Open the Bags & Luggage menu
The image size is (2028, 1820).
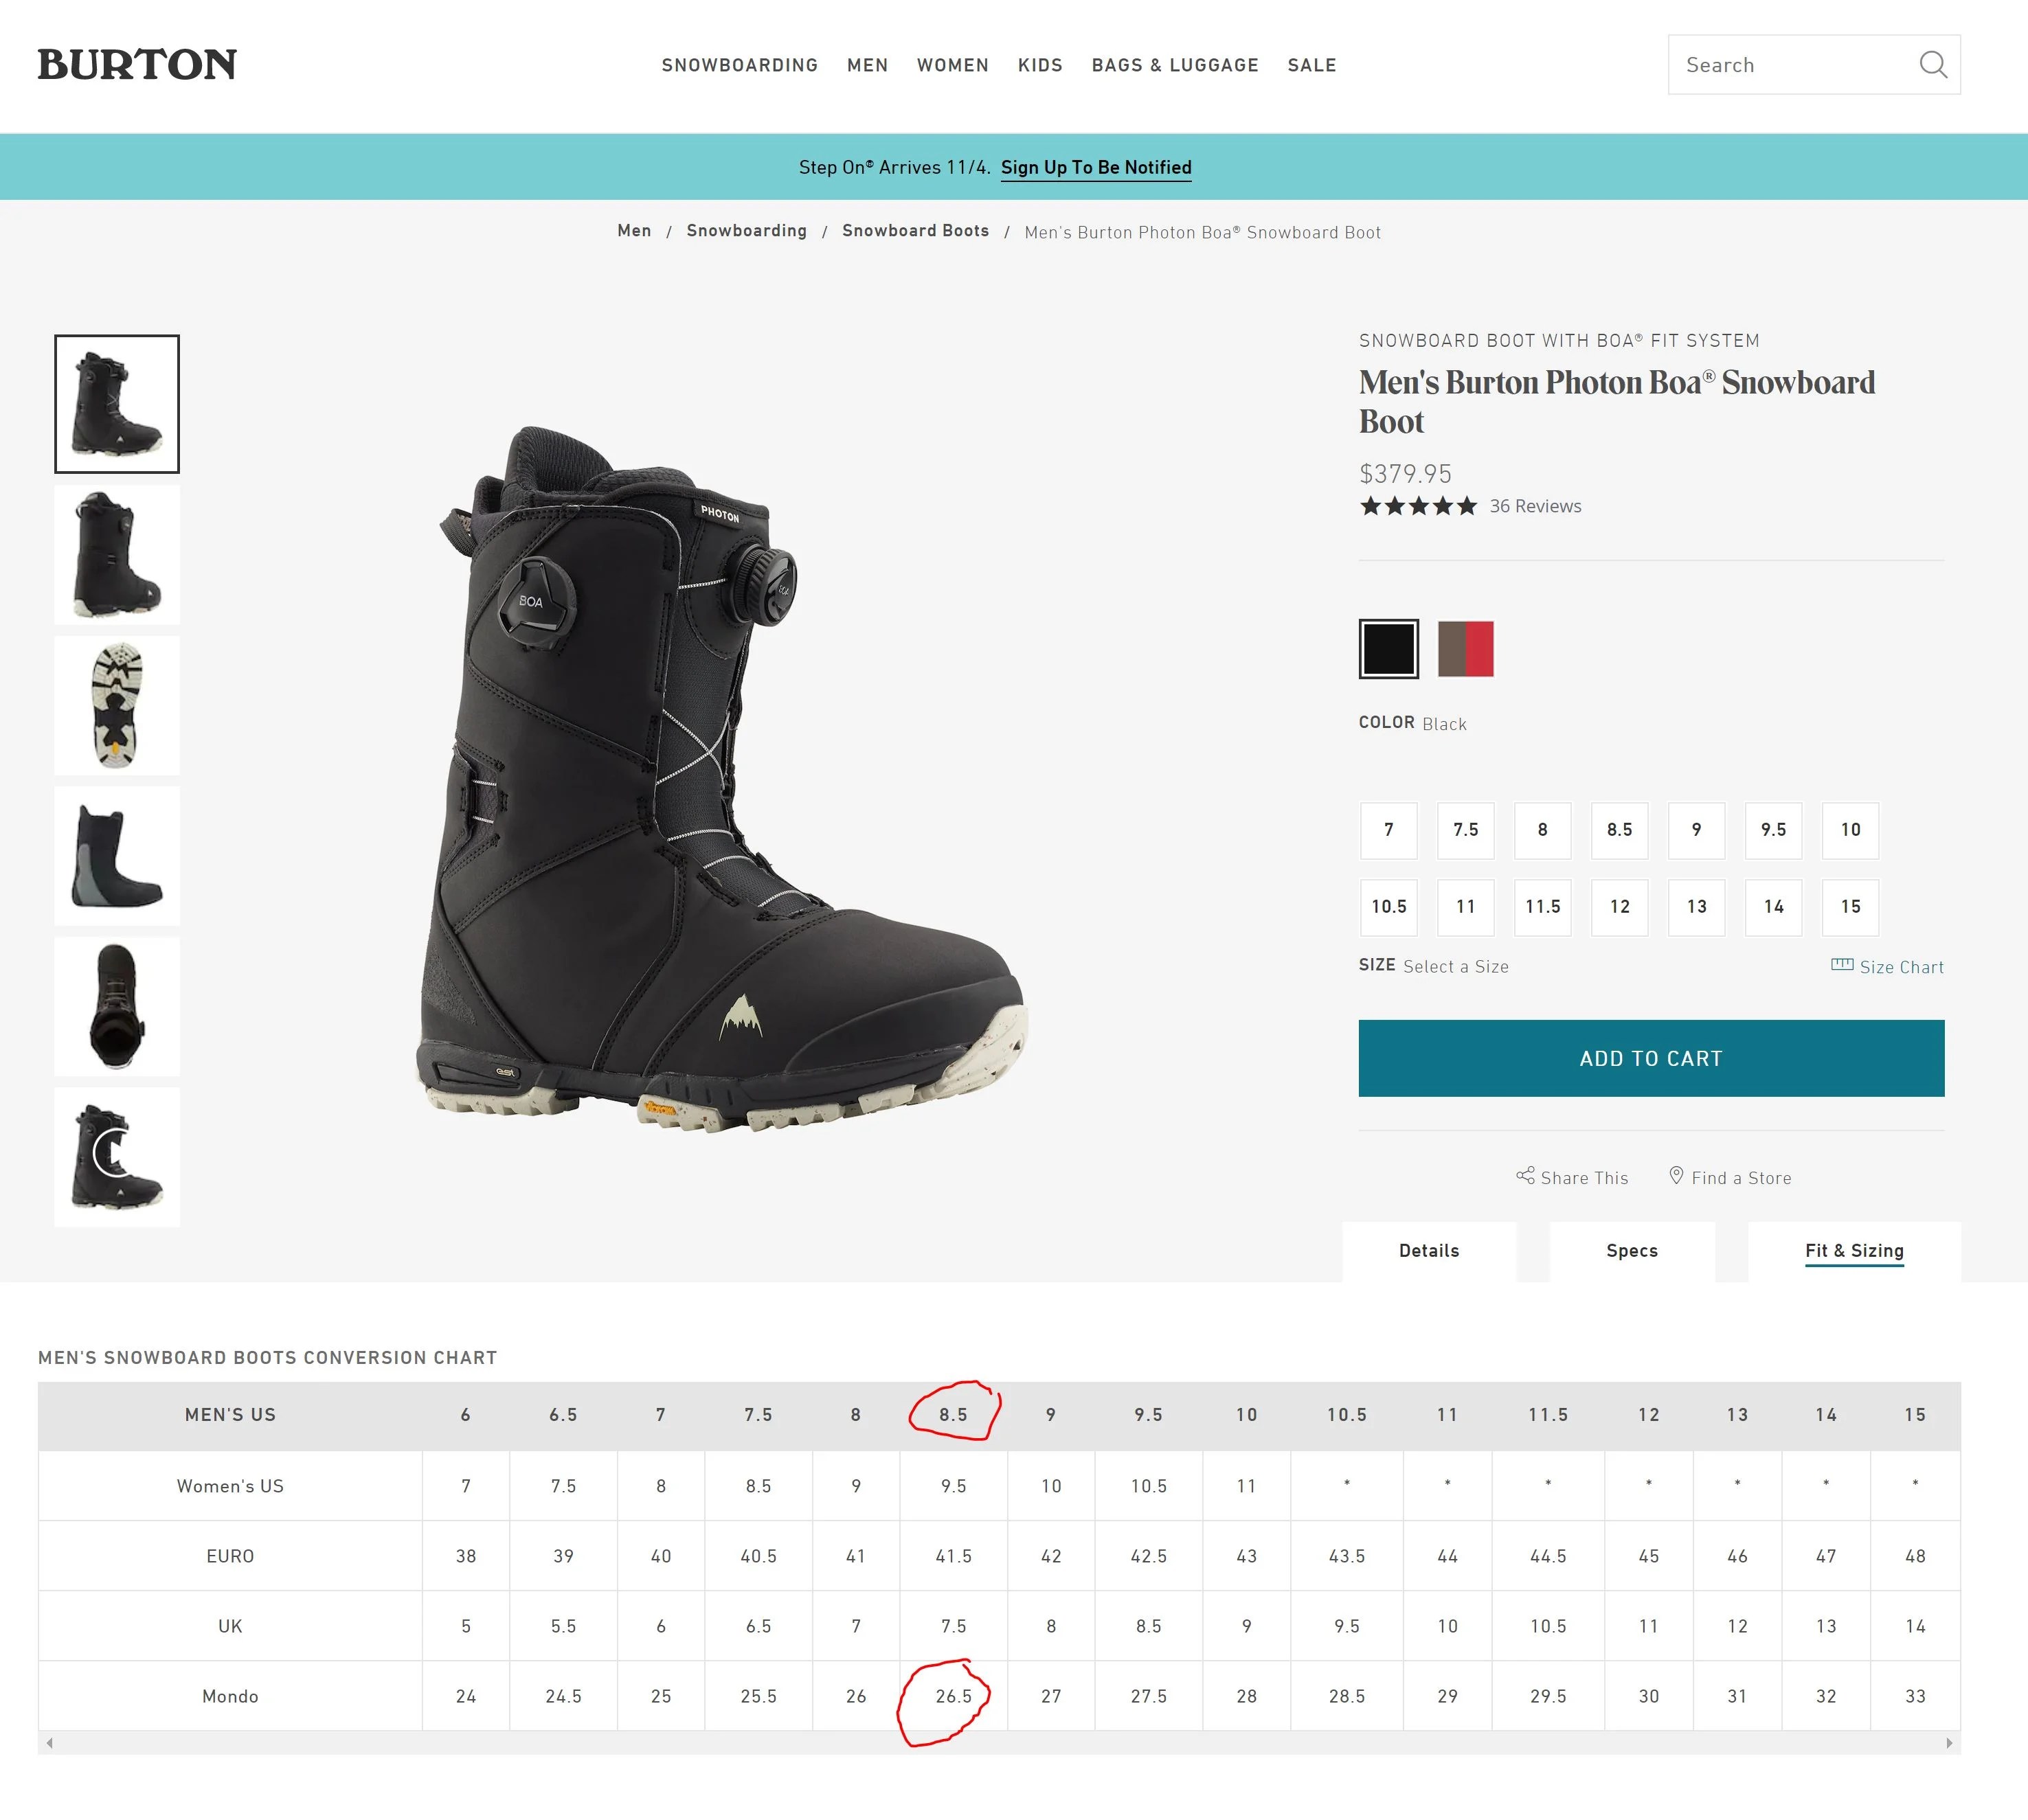(x=1175, y=65)
